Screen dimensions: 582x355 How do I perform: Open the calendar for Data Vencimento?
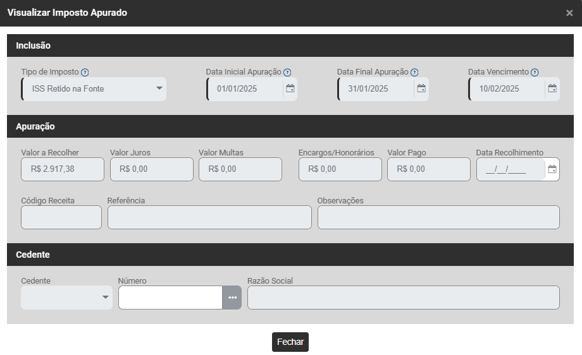pos(552,88)
